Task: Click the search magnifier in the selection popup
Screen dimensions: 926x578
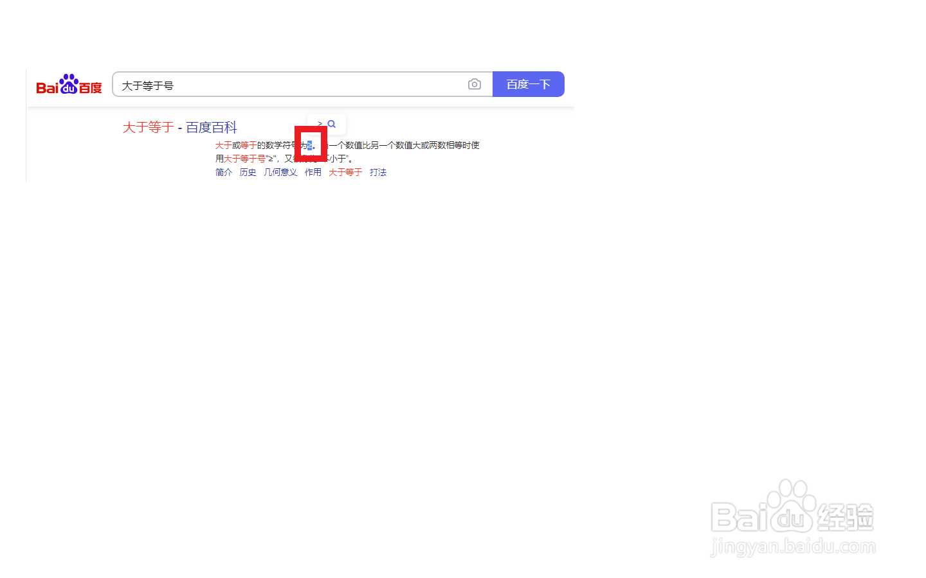Action: (x=332, y=124)
